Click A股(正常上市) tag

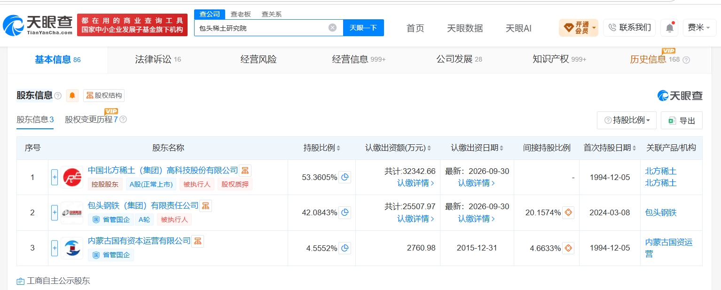pyautogui.click(x=151, y=184)
